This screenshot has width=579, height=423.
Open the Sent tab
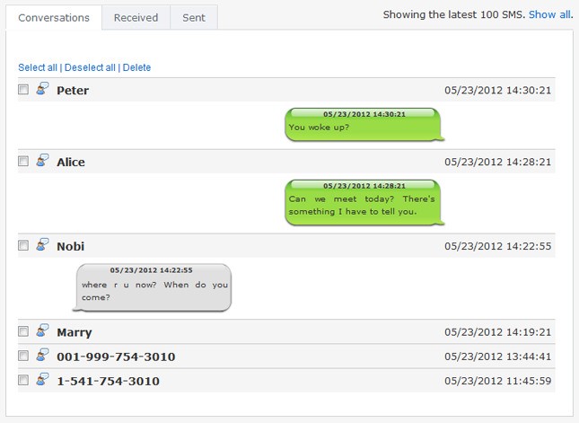click(194, 17)
